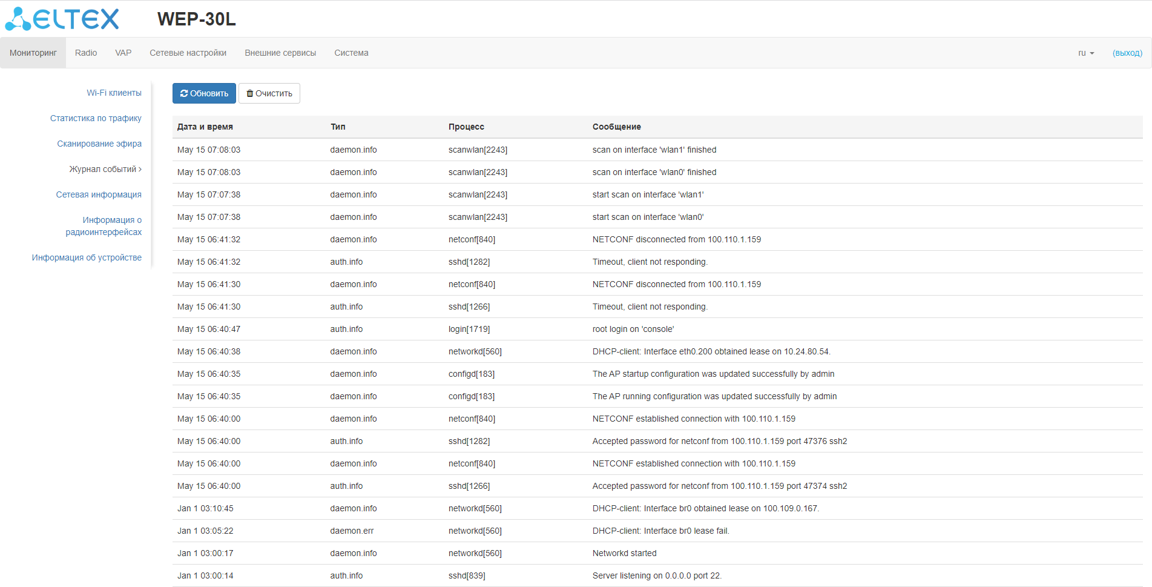The height and width of the screenshot is (587, 1152).
Task: Open Сетевые настройки menu
Action: coord(188,53)
